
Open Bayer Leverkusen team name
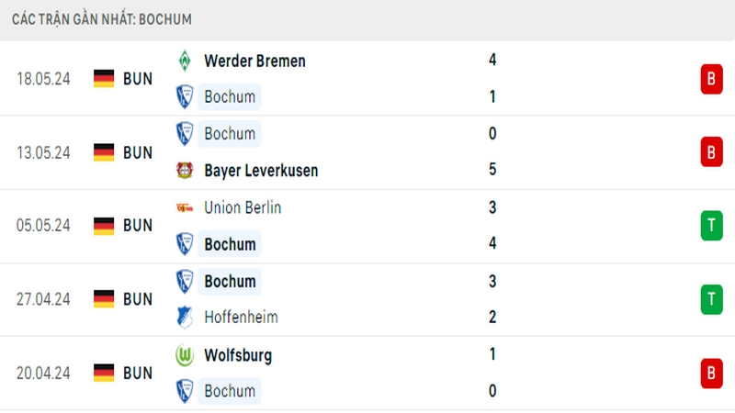pos(261,171)
